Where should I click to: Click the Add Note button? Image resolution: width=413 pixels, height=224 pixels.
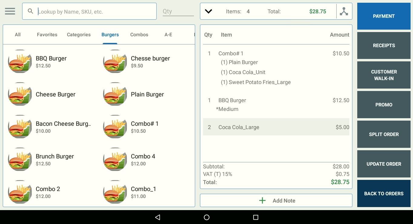(x=276, y=200)
